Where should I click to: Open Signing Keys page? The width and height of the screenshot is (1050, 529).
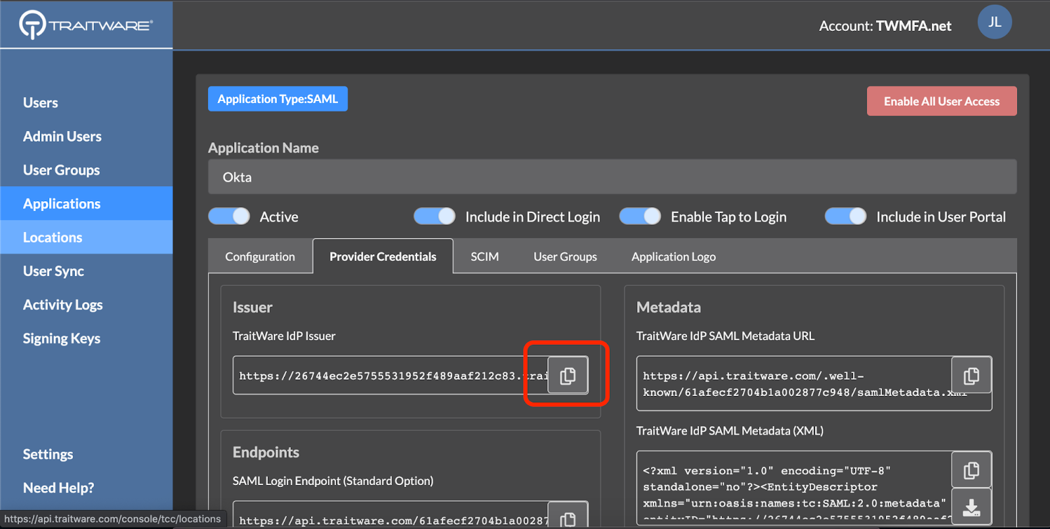86,338
